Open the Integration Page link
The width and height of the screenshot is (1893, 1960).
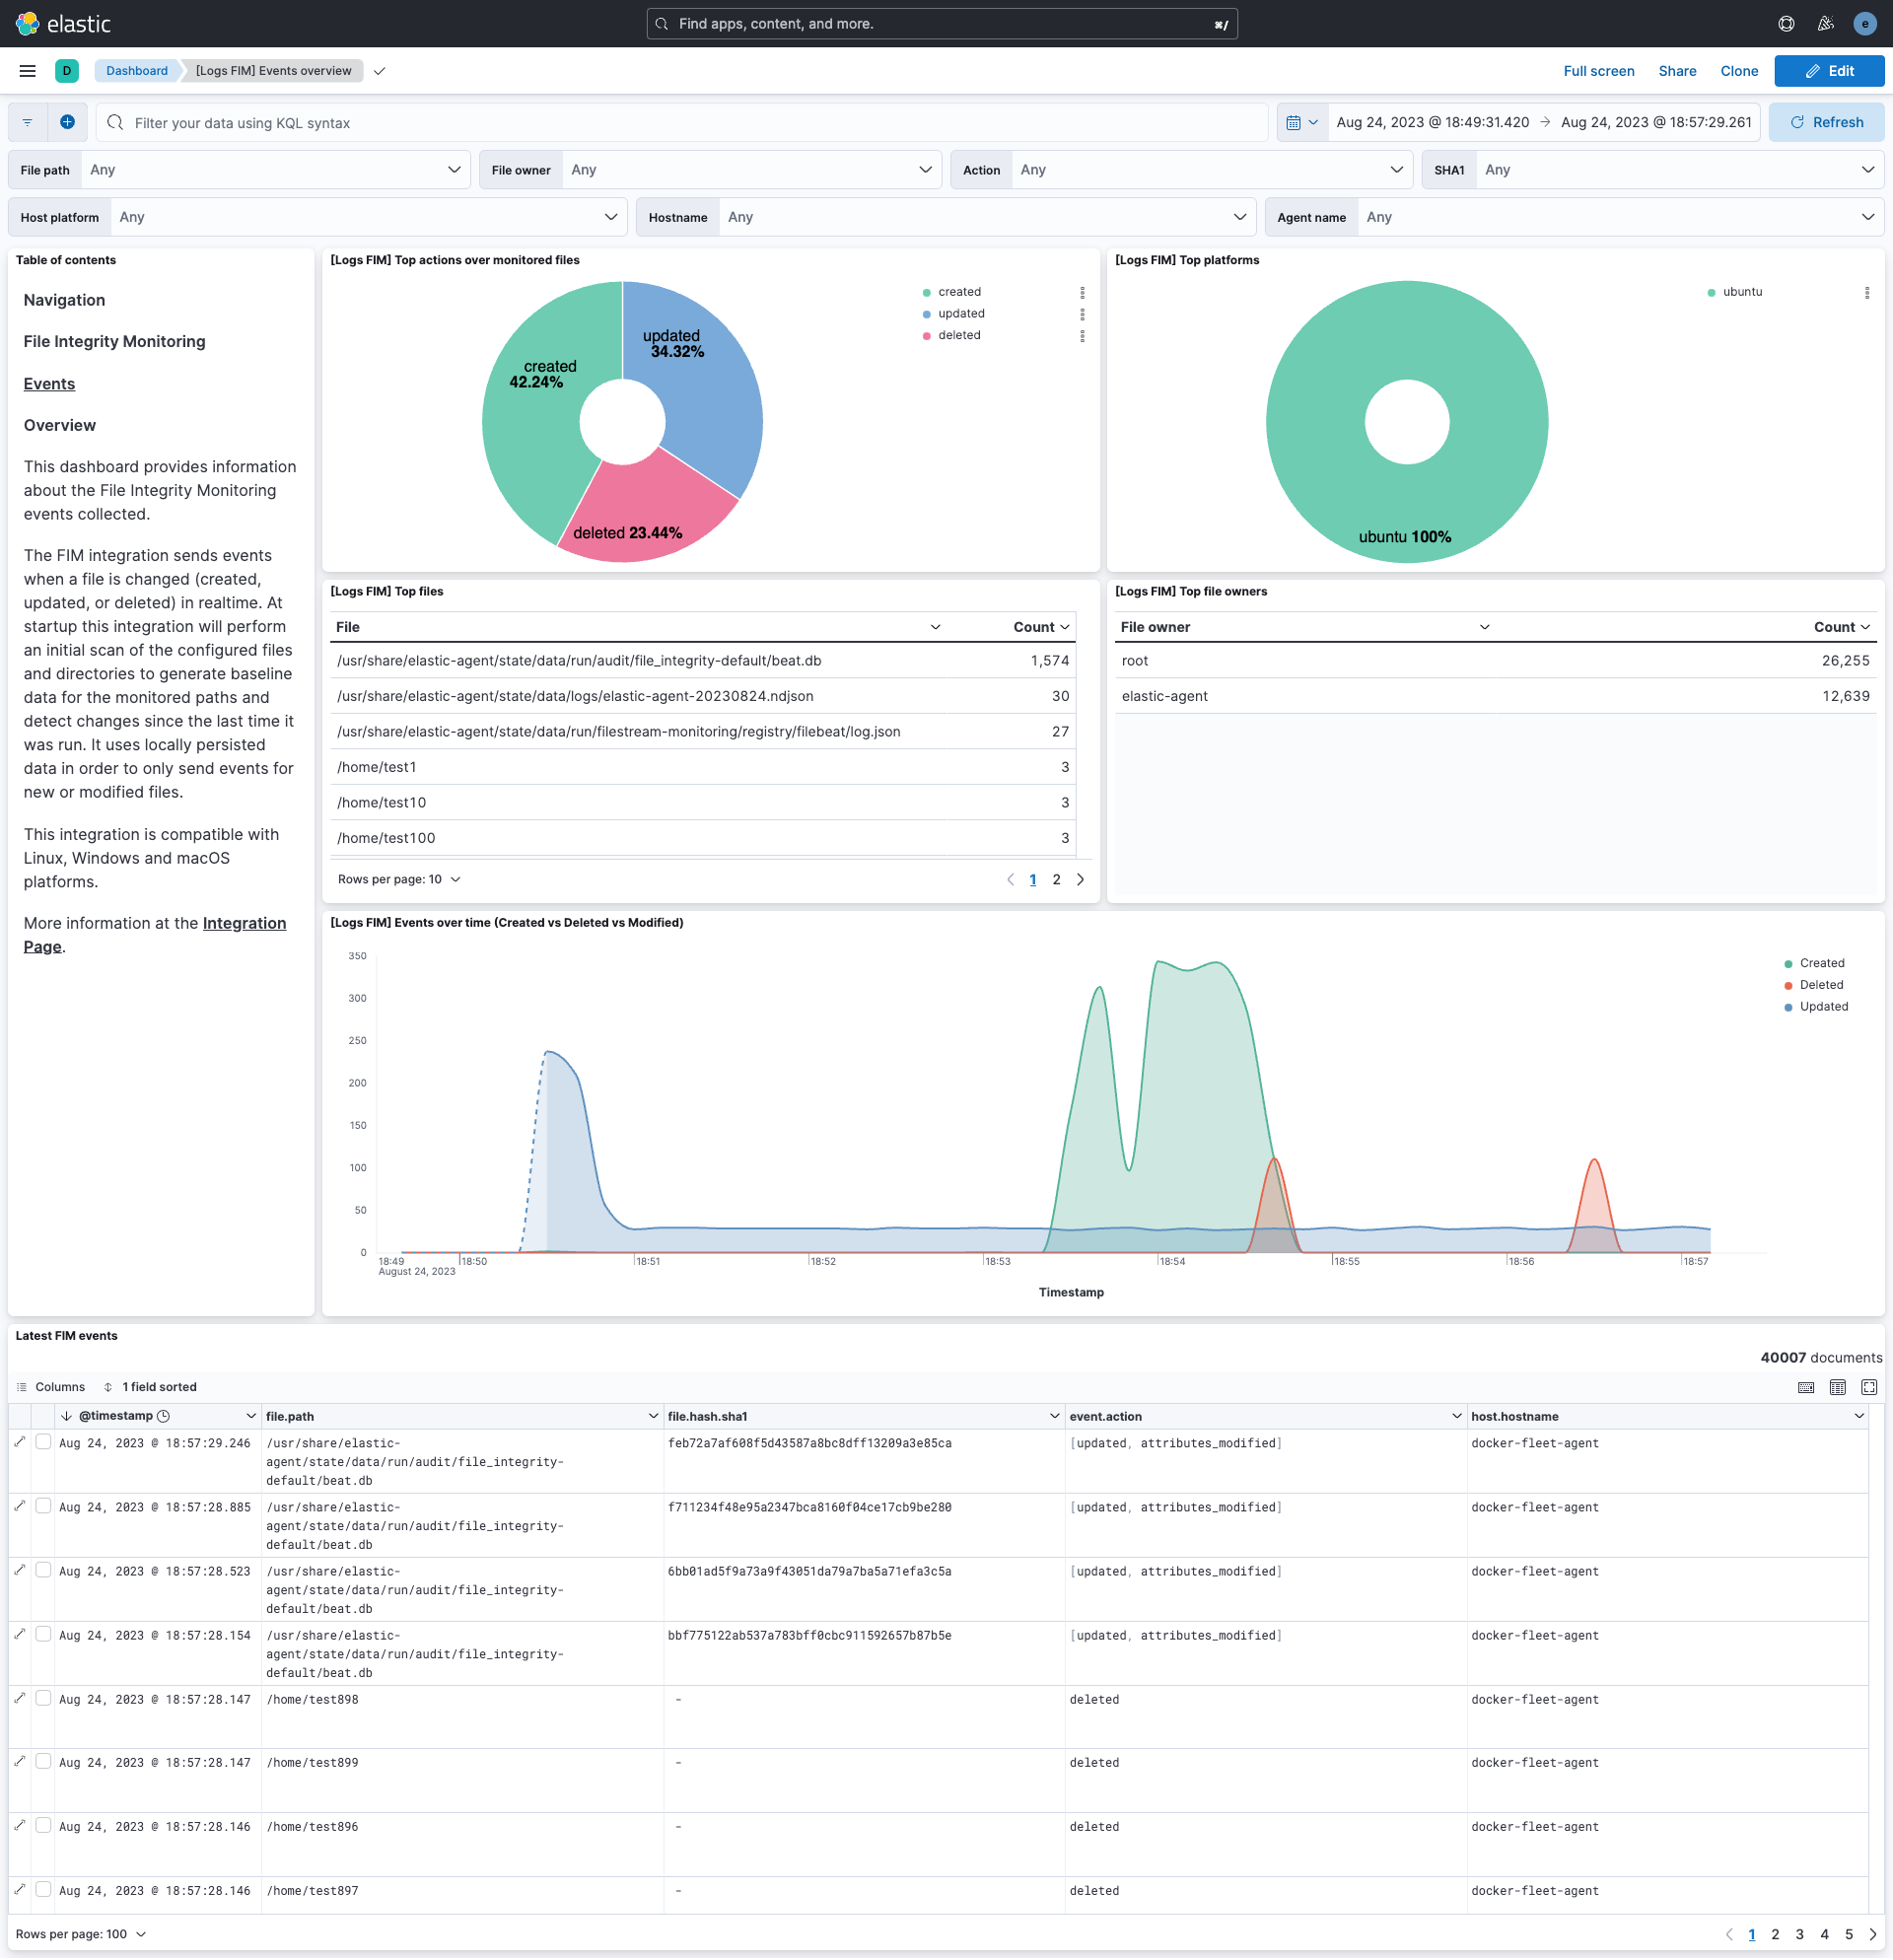(244, 923)
